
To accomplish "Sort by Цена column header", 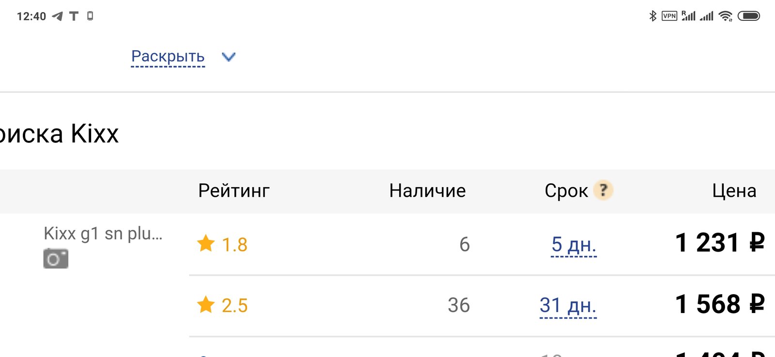I will (x=734, y=191).
